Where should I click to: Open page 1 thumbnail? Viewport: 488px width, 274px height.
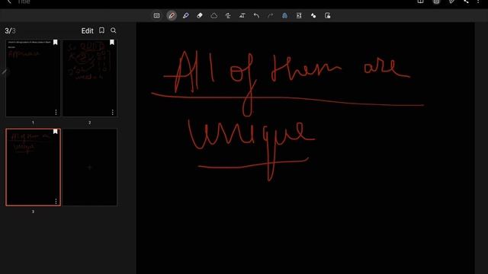[x=33, y=78]
